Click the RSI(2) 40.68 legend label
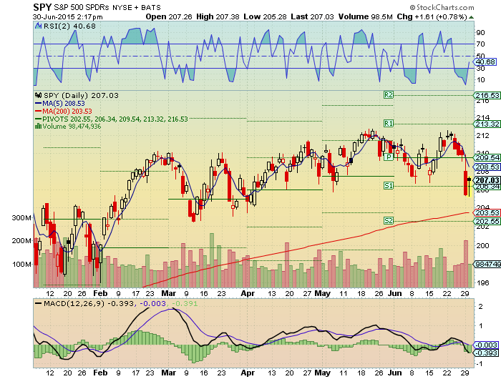Image resolution: width=501 pixels, height=379 pixels. pyautogui.click(x=69, y=26)
